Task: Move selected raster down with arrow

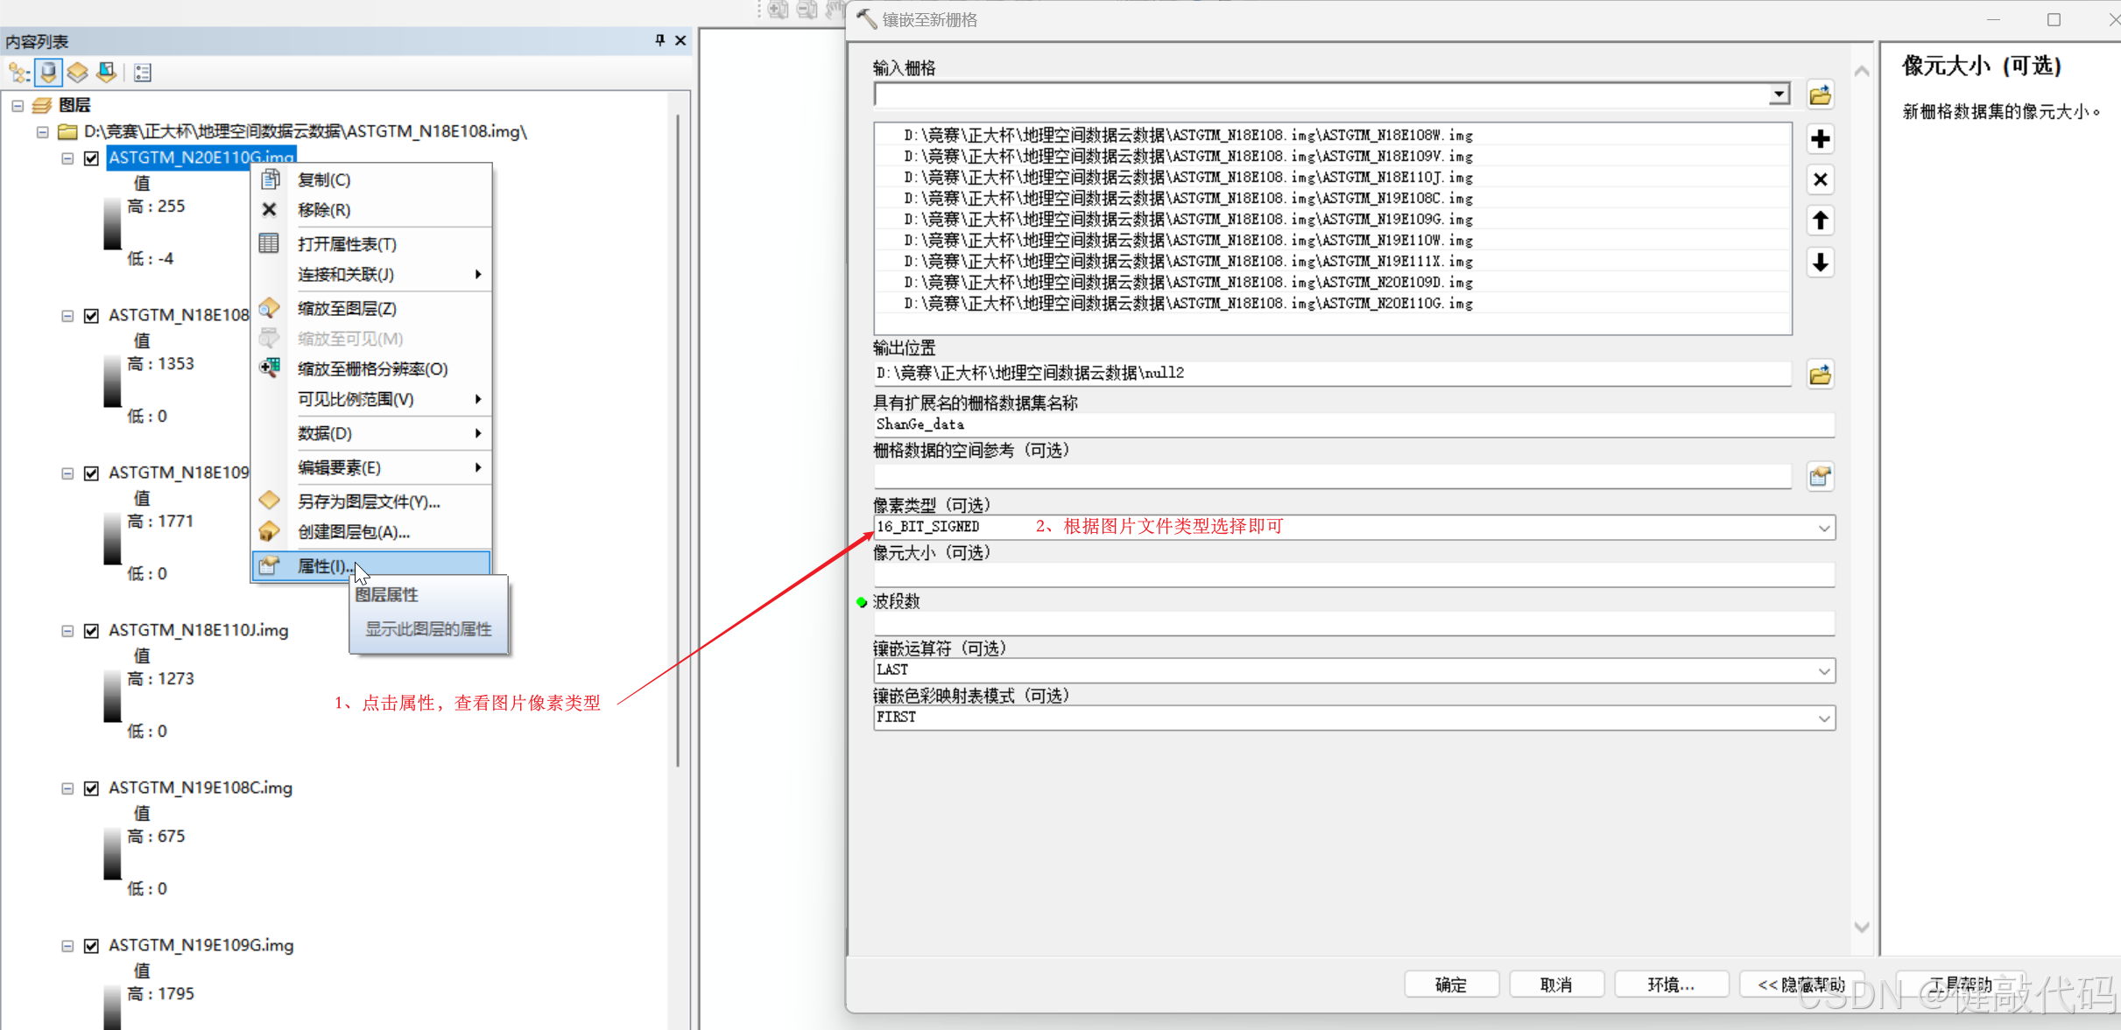Action: tap(1820, 262)
